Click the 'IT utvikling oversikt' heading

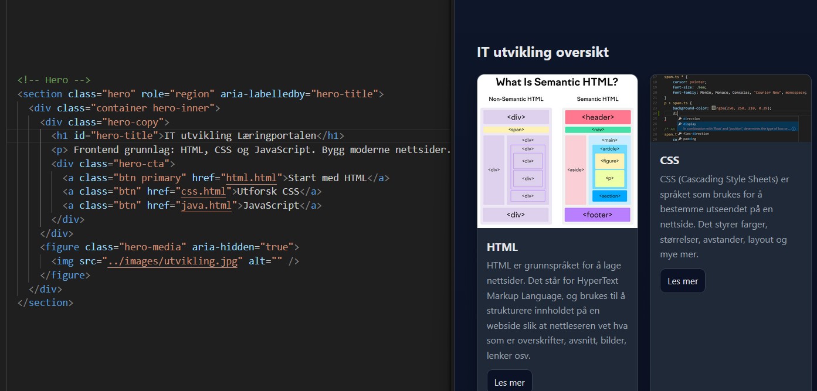click(543, 52)
